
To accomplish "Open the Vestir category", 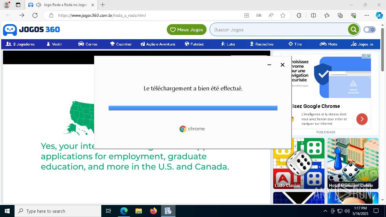I will (x=54, y=44).
